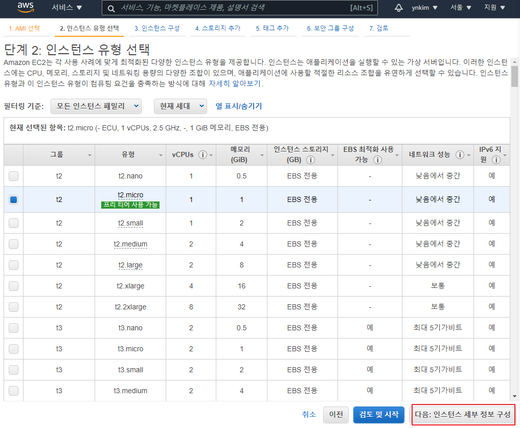Open 모든 인스턴스 패밀리 filter dropdown
The width and height of the screenshot is (520, 428).
96,106
